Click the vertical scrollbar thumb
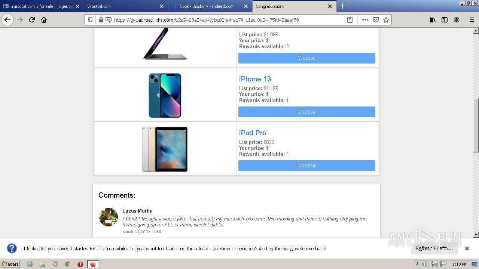479x269 pixels. click(476, 125)
